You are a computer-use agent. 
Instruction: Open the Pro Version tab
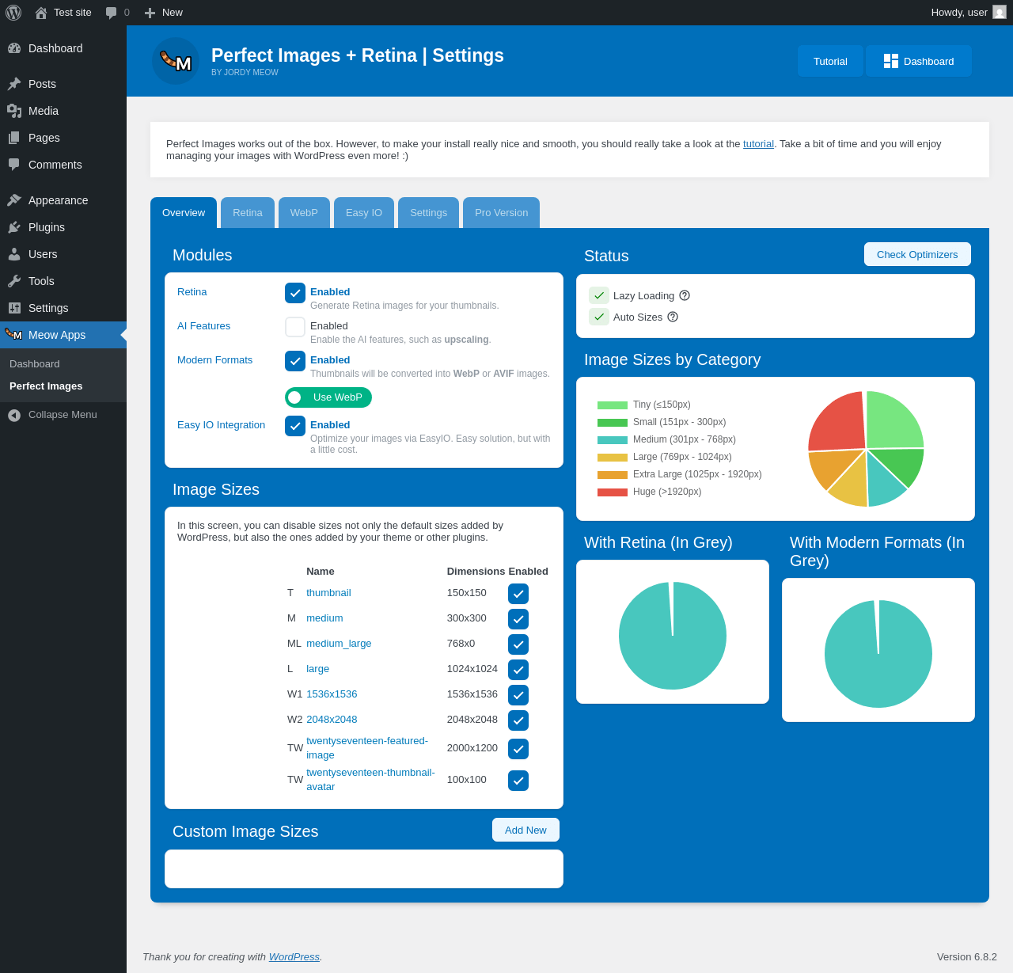(501, 213)
